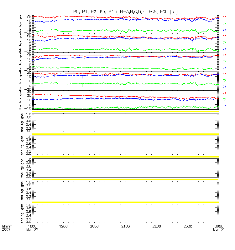Viewport: 235px width, 250px height.
Task: Click the bx legend label of the the_fgs panel
Action: tap(224, 105)
